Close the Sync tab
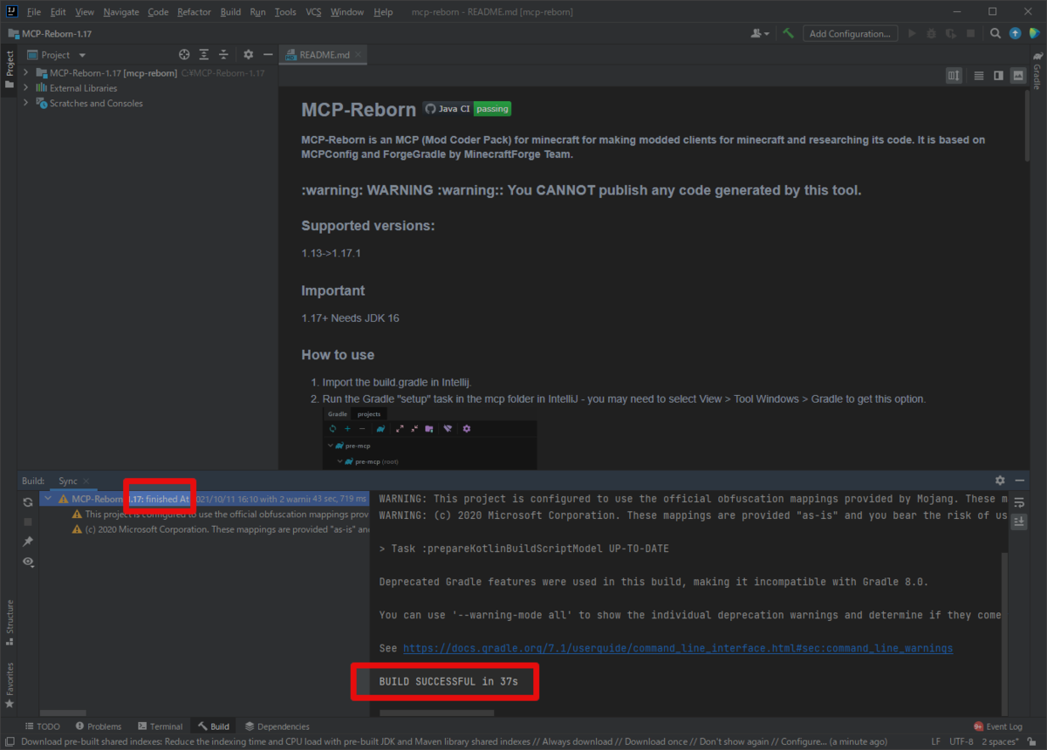1047x750 pixels. coord(86,481)
